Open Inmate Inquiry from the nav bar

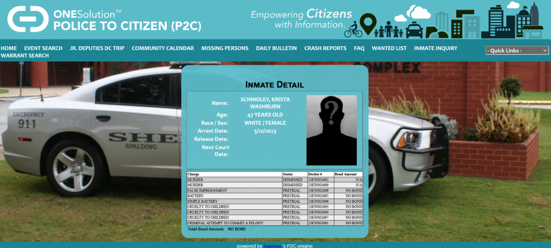(435, 48)
